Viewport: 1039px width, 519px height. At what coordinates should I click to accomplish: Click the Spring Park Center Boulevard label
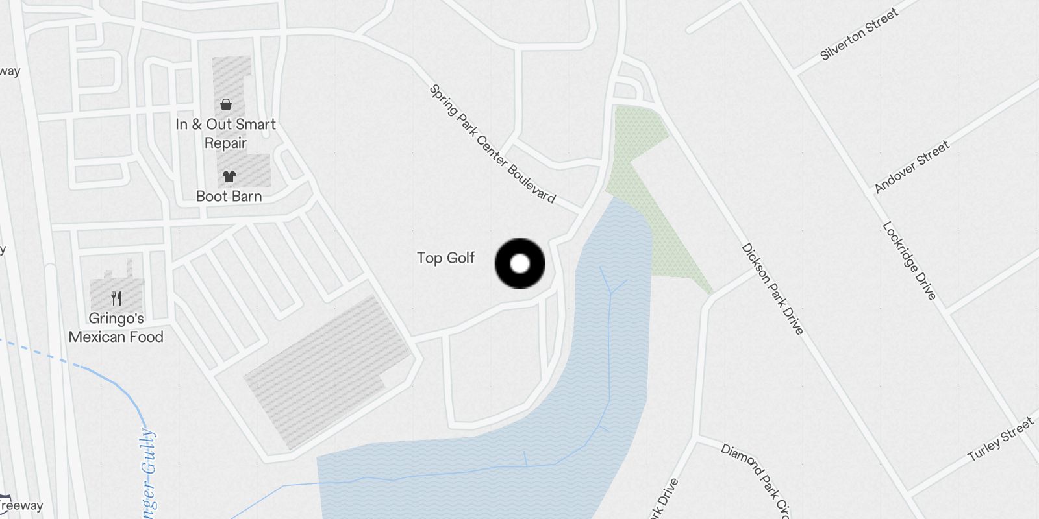tap(493, 143)
